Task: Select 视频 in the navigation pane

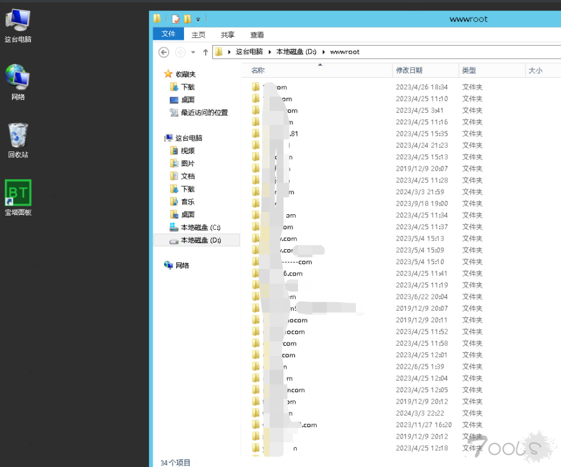Action: coord(188,151)
